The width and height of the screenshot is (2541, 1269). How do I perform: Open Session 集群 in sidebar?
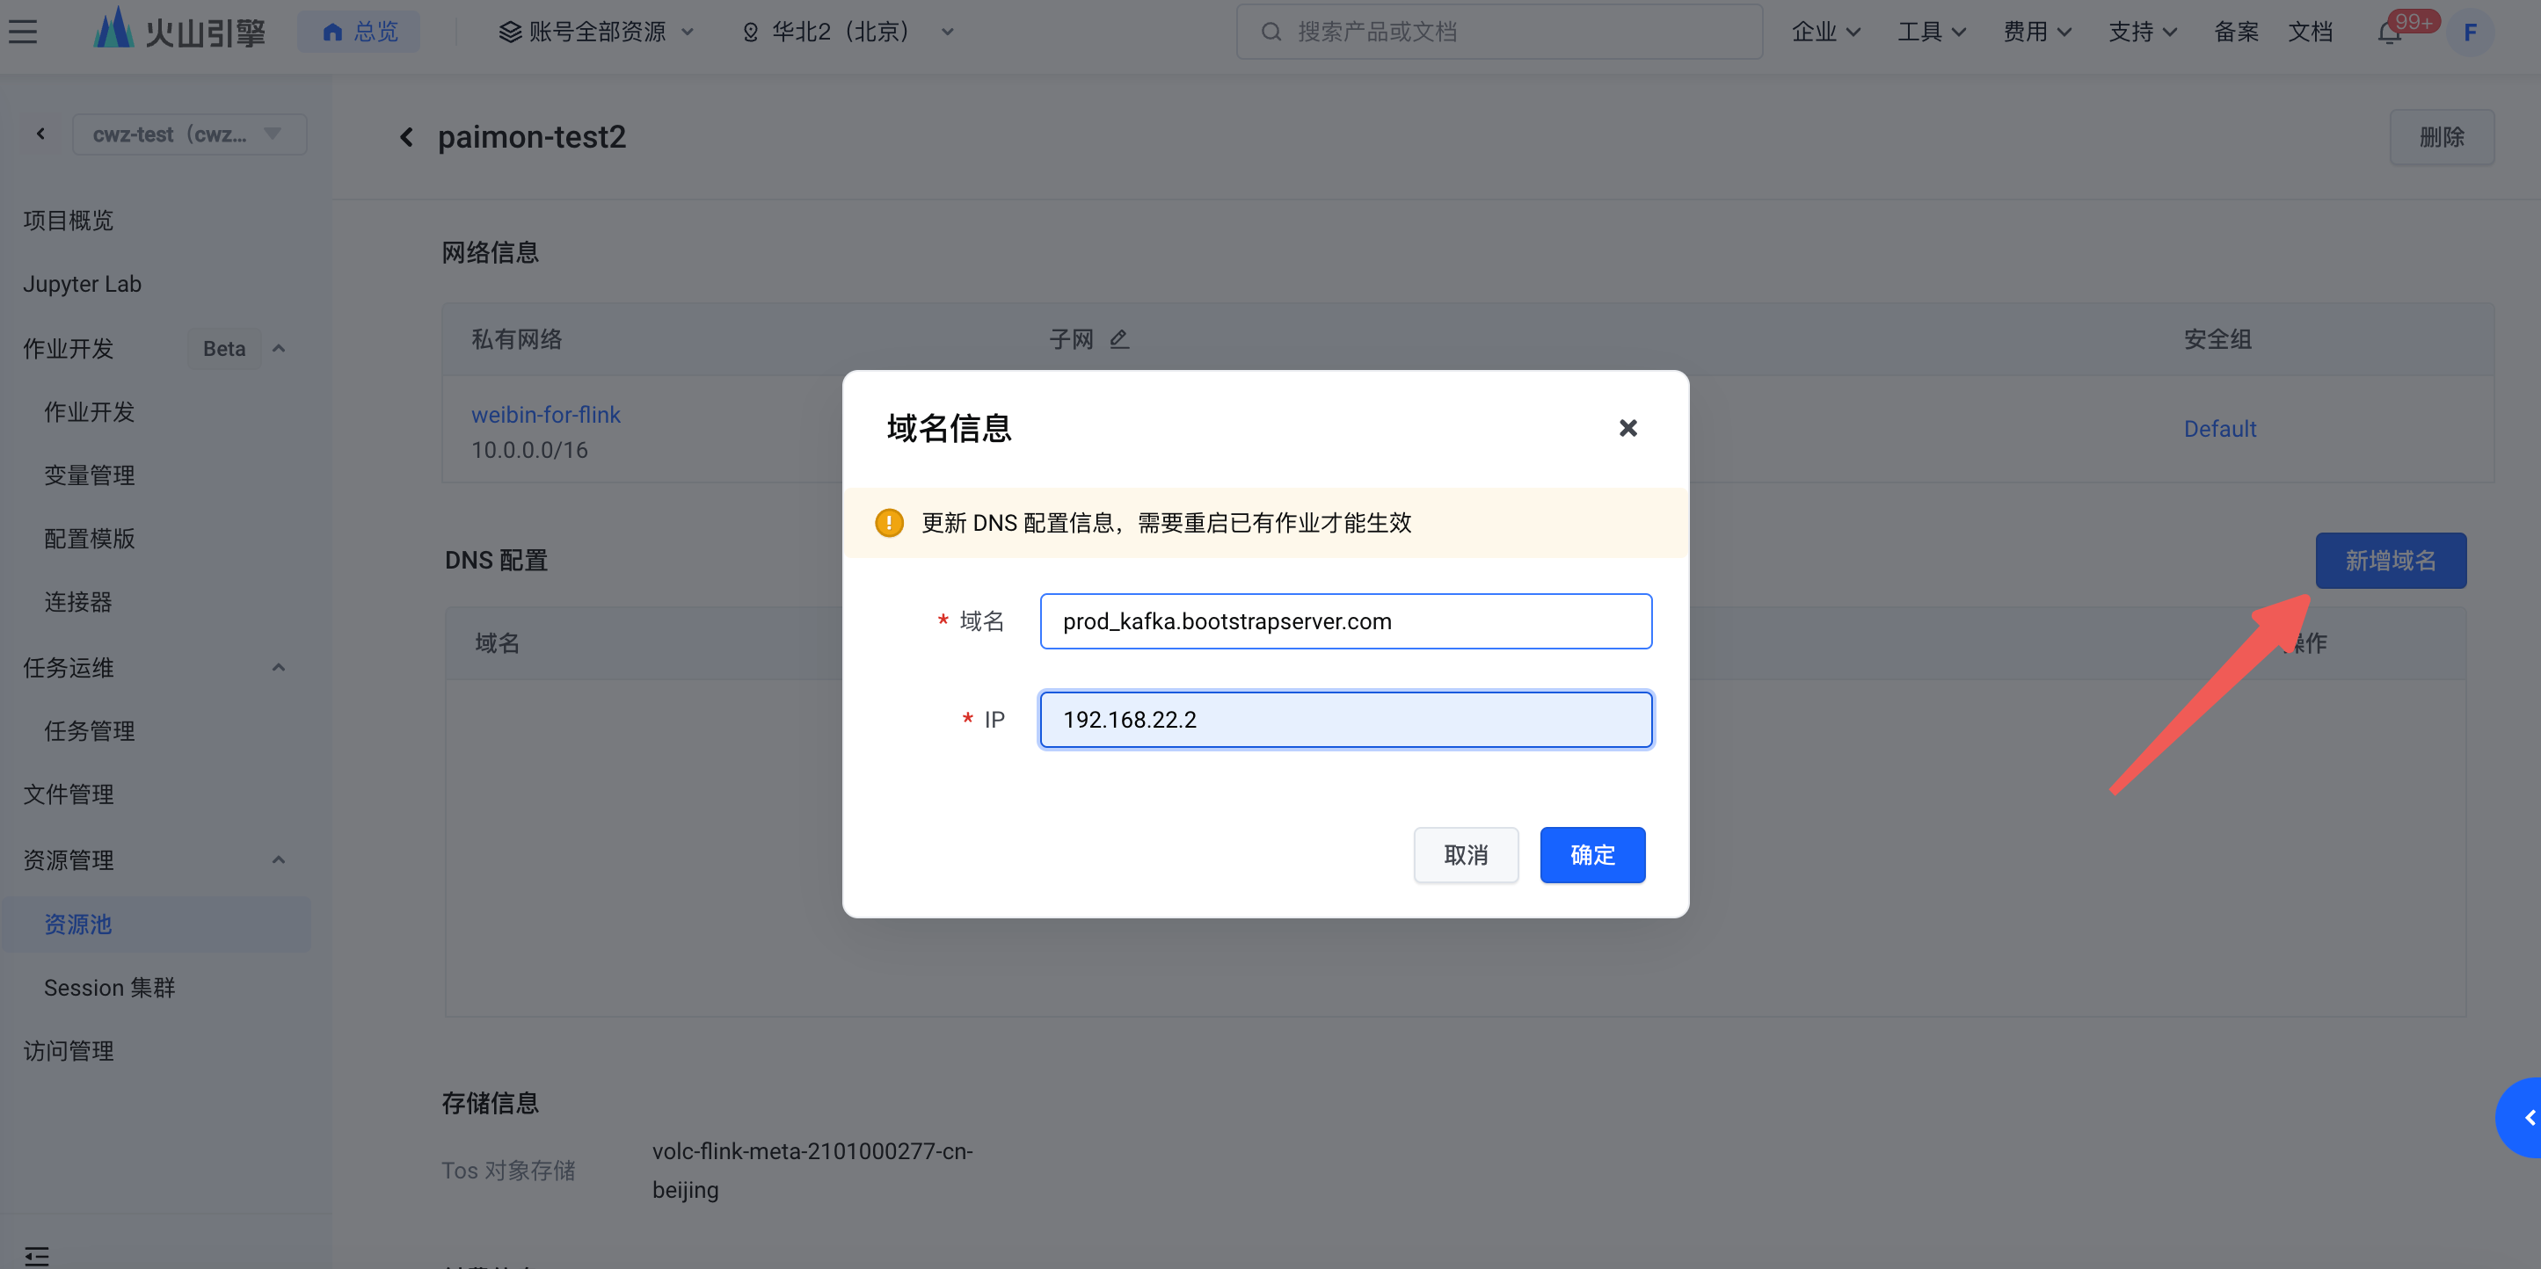coord(110,987)
